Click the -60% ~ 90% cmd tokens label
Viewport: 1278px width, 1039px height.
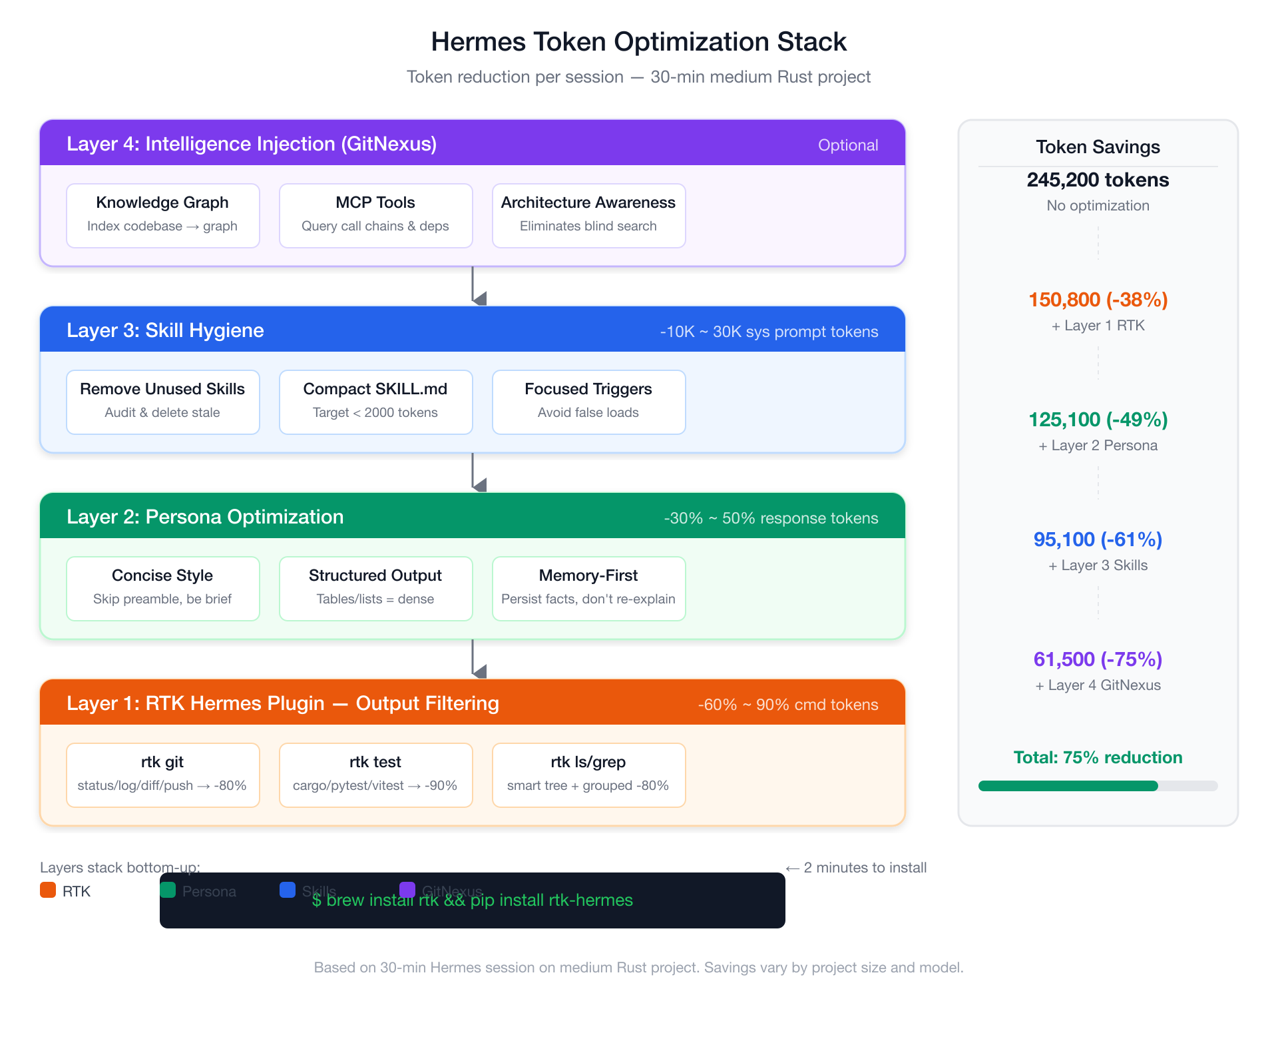pyautogui.click(x=788, y=705)
